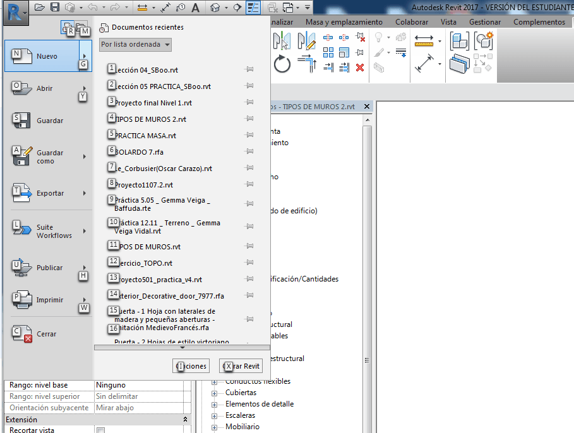The height and width of the screenshot is (433, 574).
Task: Open recent file PRACTICA MASA.rvt
Action: [x=146, y=136]
